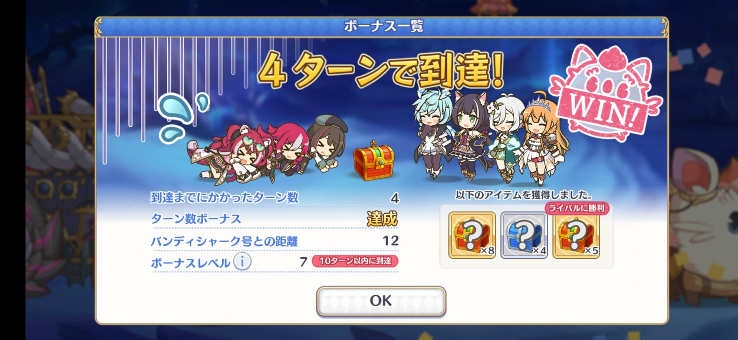The width and height of the screenshot is (738, 340).
Task: Tap the OK button
Action: point(381,301)
